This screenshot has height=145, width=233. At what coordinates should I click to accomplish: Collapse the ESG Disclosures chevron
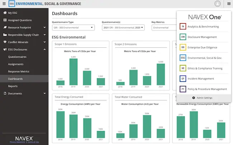click(x=44, y=49)
